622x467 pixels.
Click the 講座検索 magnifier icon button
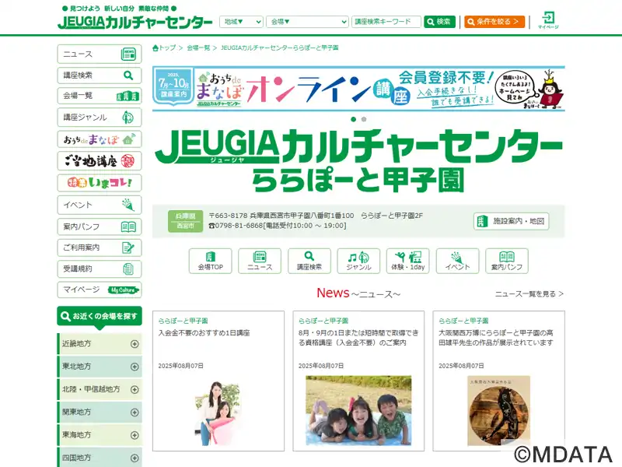tap(309, 261)
